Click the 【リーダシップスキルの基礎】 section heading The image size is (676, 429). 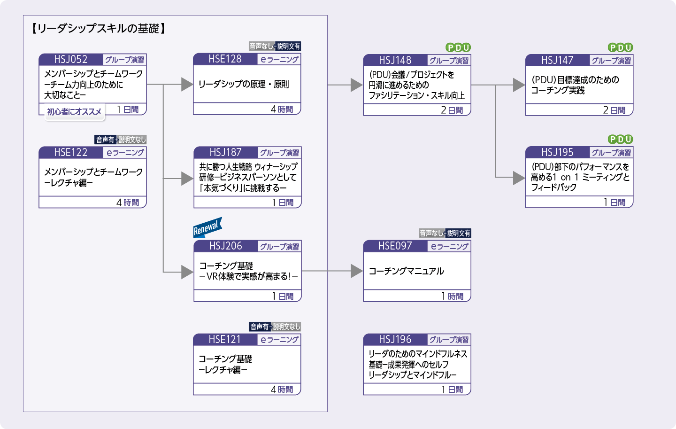point(99,29)
